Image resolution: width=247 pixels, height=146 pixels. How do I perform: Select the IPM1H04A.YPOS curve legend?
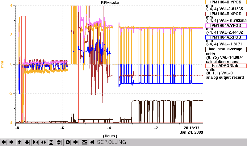click(226, 26)
